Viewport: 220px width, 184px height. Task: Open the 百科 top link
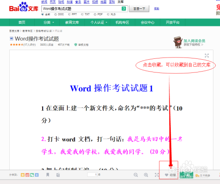click(112, 2)
